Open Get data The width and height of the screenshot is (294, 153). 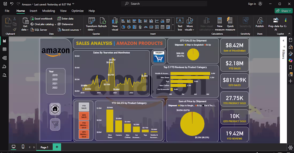tap(25, 24)
